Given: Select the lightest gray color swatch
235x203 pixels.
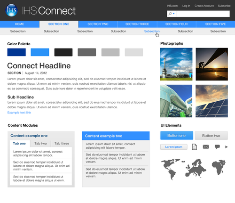Looking at the screenshot, I should click(x=134, y=52).
